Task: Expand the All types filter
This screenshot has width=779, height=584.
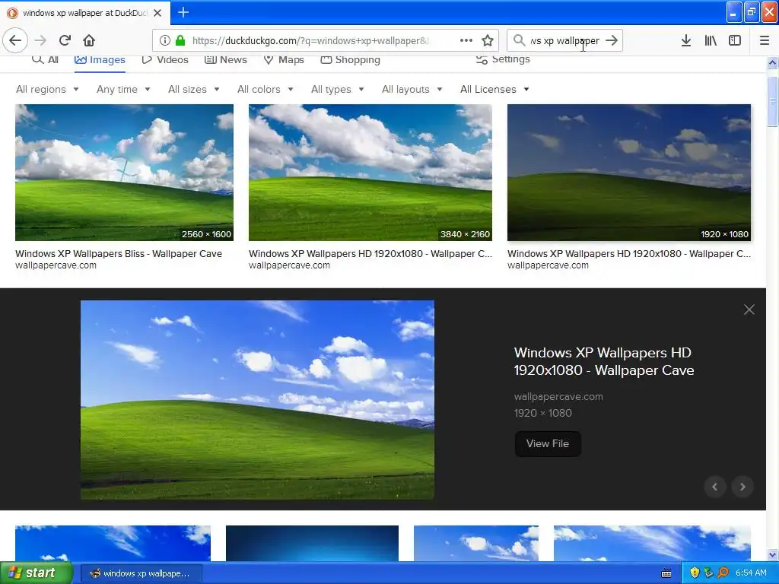Action: coord(338,90)
